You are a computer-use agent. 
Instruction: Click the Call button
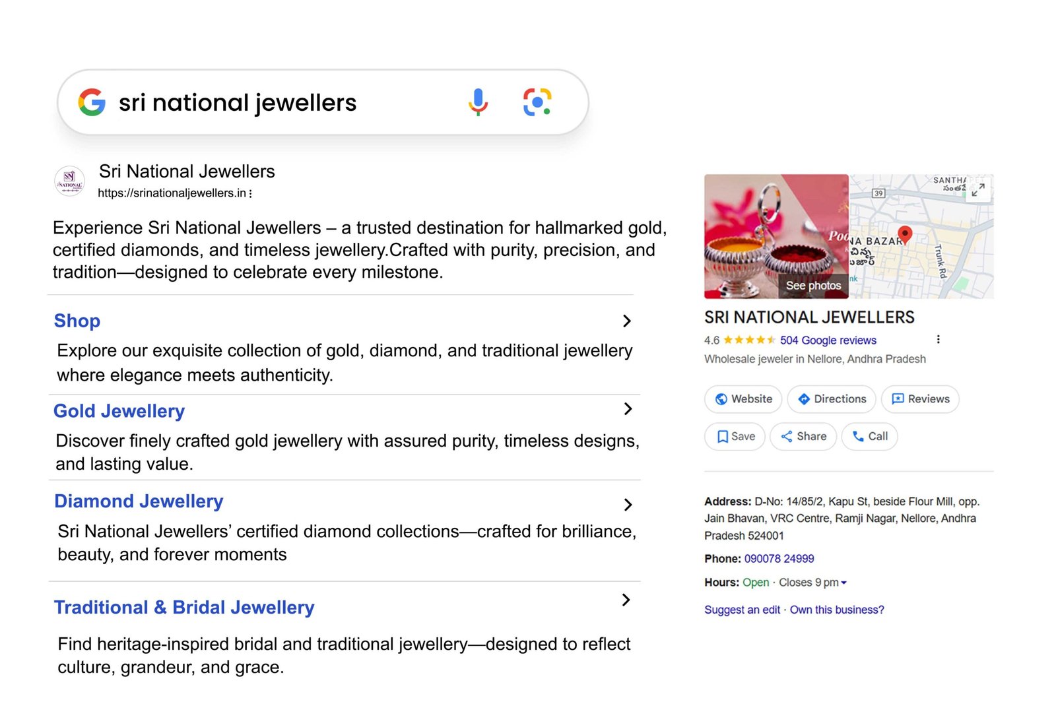pyautogui.click(x=869, y=436)
